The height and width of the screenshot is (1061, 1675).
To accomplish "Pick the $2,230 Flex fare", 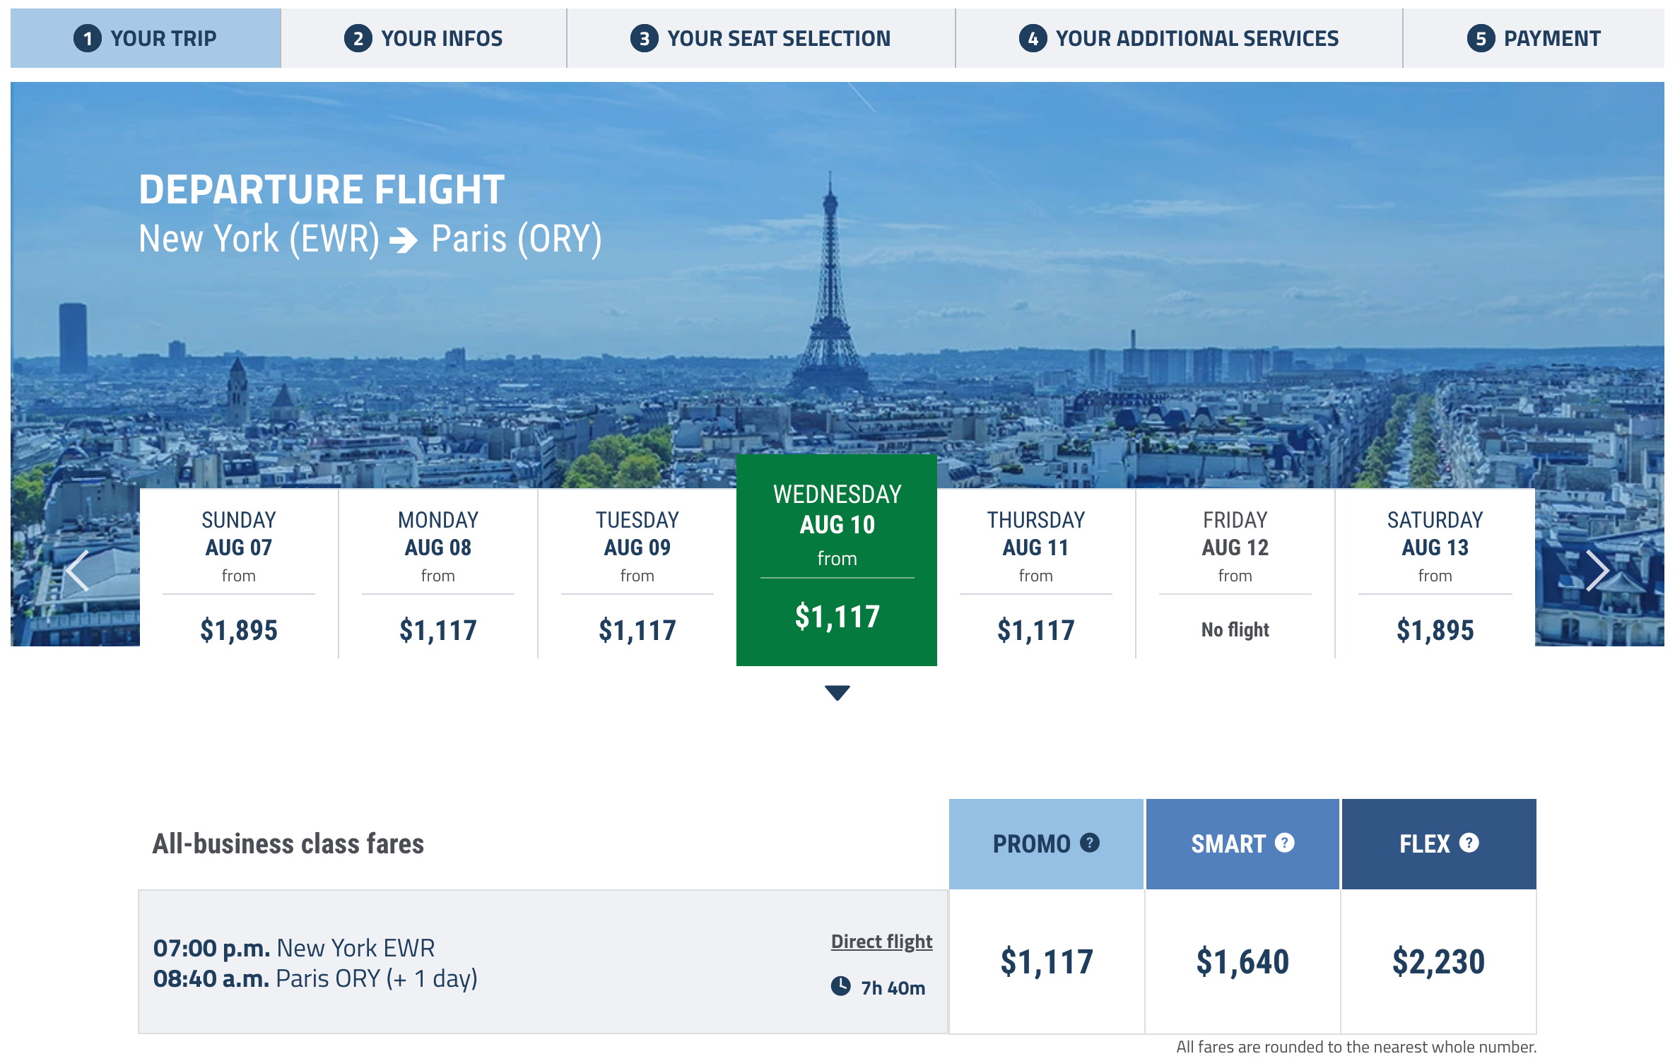I will click(x=1438, y=961).
